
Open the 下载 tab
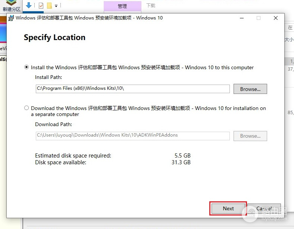click(151, 6)
